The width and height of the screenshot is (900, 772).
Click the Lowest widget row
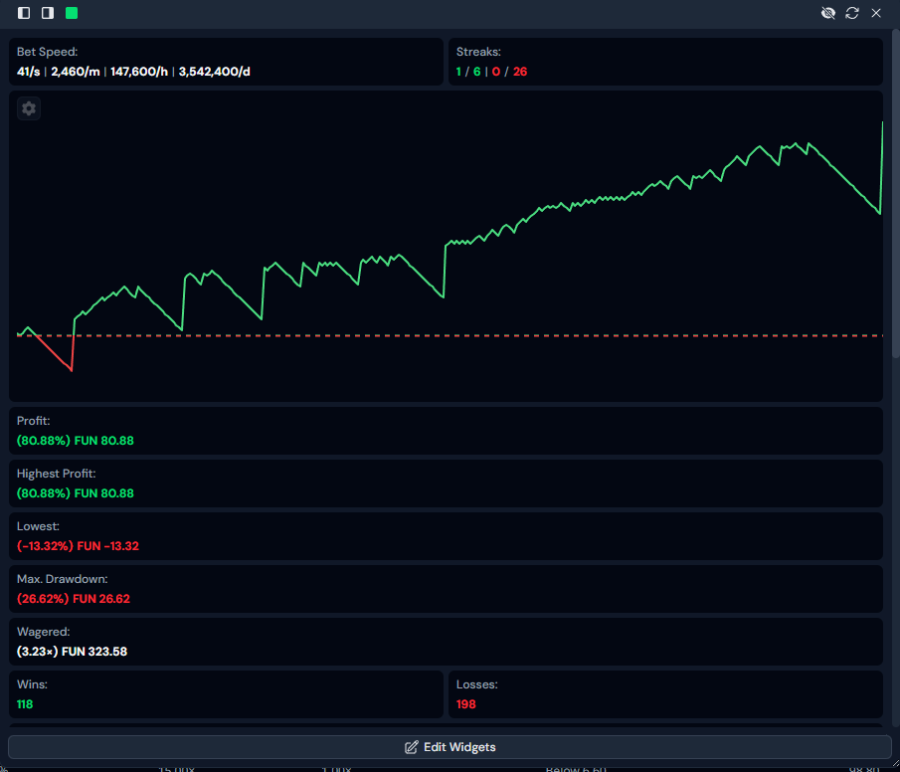(446, 536)
